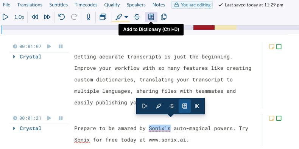Open the 1.0x playback speed selector
299x149 pixels.
pos(19,17)
